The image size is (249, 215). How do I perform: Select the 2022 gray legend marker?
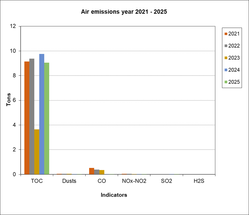pyautogui.click(x=226, y=46)
